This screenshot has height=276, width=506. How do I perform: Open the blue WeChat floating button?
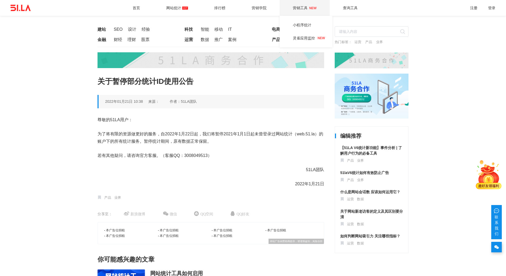coord(497,247)
